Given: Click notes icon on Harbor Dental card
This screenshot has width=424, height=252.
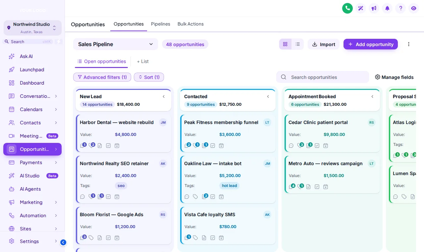Looking at the screenshot, I should coord(100,146).
